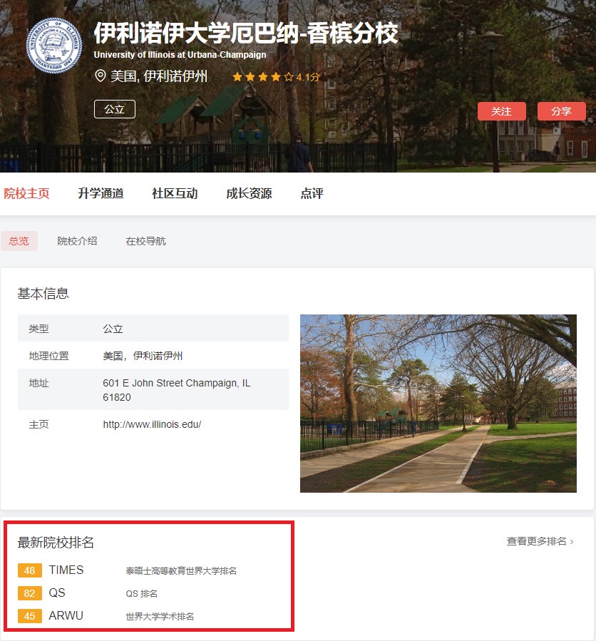Click the 公立 public school tag

[114, 110]
